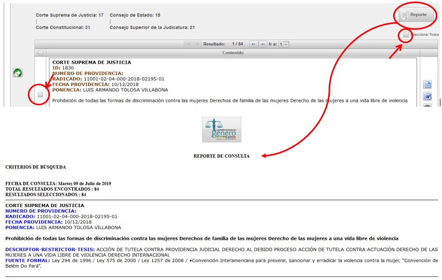Jump to the last results page
442x280 pixels.
pyautogui.click(x=262, y=44)
